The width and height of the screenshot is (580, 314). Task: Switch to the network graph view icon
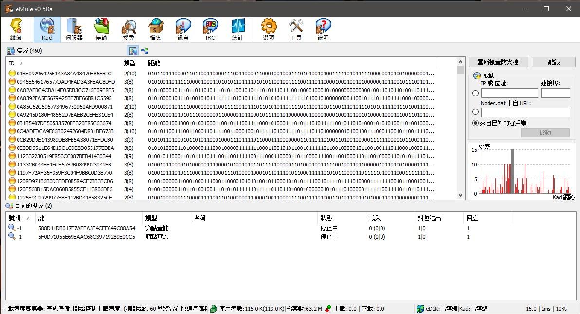145,50
